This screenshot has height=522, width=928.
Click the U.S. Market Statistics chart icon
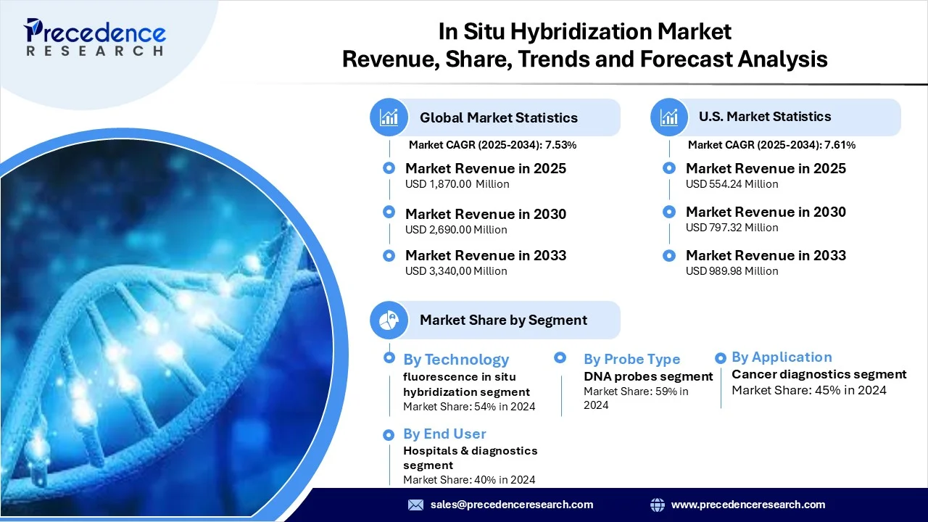[x=669, y=117]
